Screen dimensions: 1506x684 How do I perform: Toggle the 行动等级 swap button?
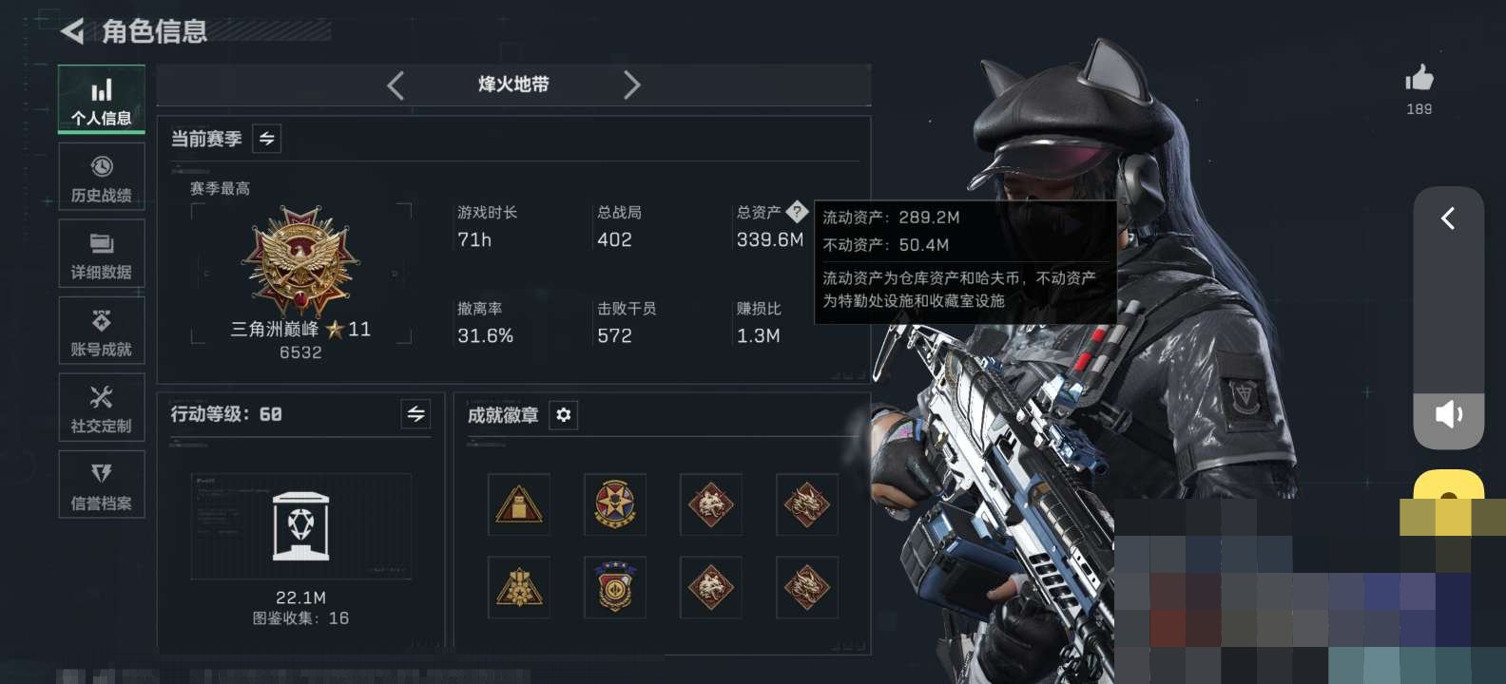pos(415,414)
